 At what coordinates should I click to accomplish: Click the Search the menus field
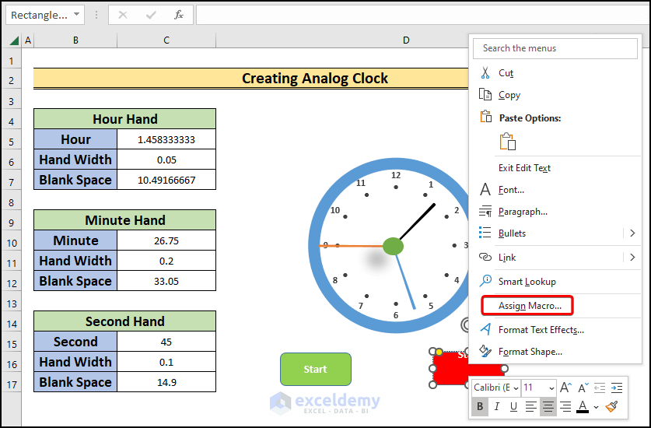tap(555, 48)
